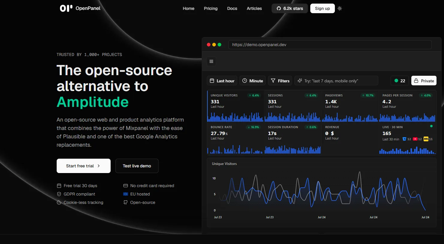Screen dimensions: 444x244
Task: Click the Unique Visitors line chart
Action: point(321,193)
